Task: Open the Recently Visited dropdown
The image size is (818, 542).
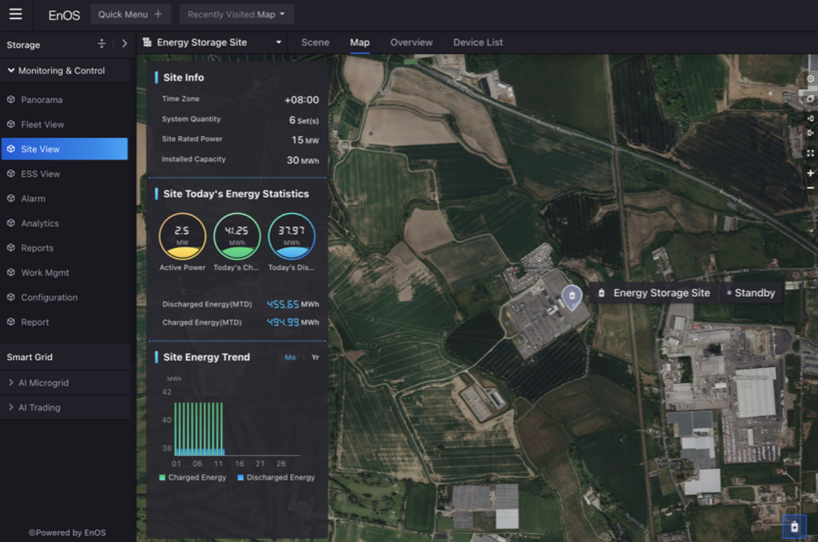Action: [236, 14]
